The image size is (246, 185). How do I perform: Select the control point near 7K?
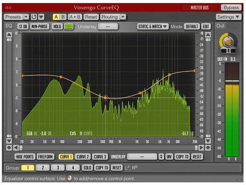point(170,75)
